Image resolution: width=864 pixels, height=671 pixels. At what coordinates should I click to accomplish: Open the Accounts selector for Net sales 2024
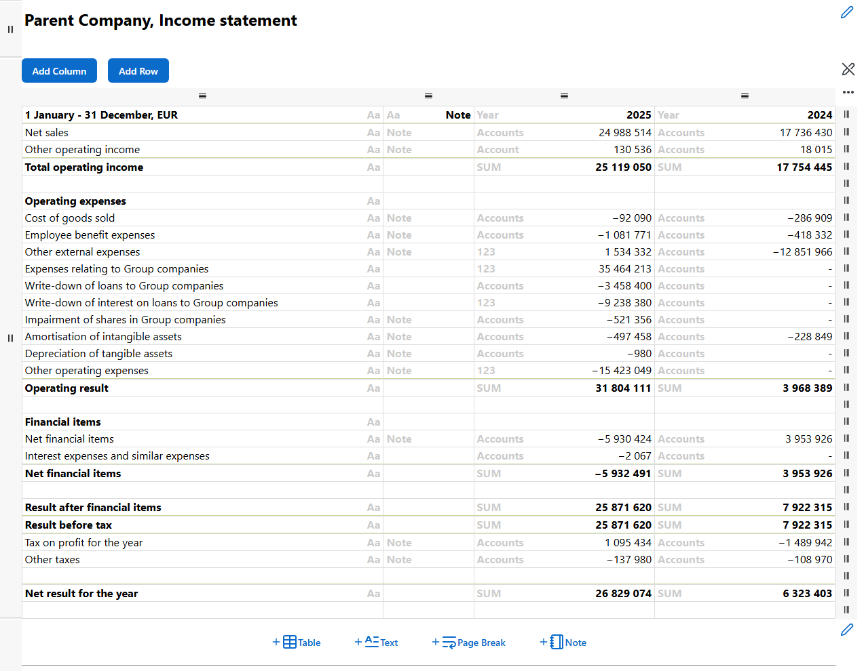point(681,133)
